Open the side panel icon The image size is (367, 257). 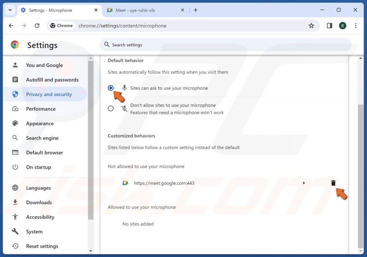pyautogui.click(x=329, y=26)
